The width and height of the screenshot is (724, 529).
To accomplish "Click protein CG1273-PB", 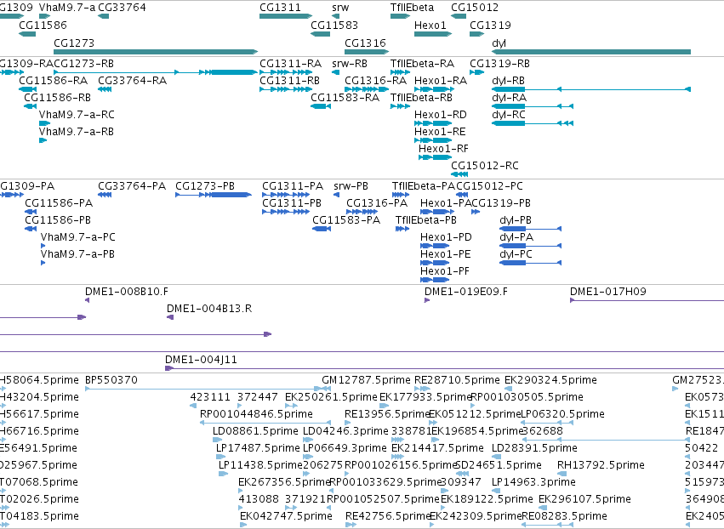I will pos(205,186).
